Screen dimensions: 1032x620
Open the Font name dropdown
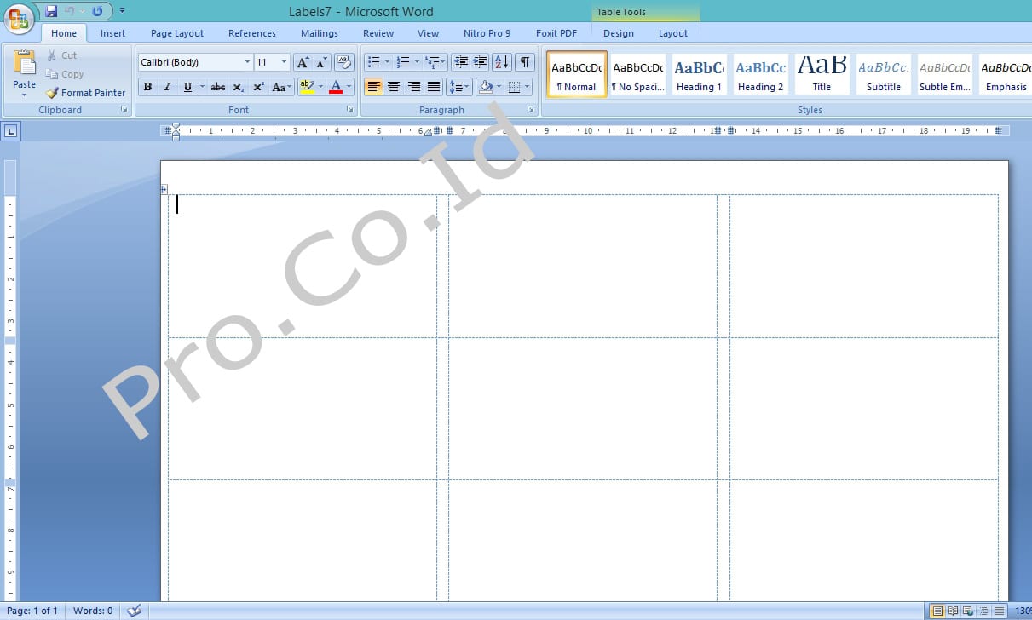point(247,62)
